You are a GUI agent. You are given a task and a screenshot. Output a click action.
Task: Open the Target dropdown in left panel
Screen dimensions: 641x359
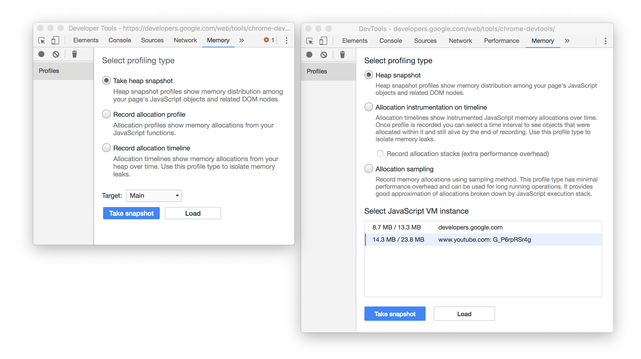(x=153, y=196)
